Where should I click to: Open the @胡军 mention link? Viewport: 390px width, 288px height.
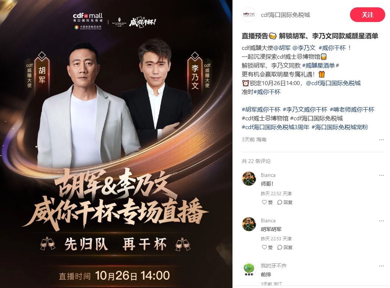(x=282, y=48)
